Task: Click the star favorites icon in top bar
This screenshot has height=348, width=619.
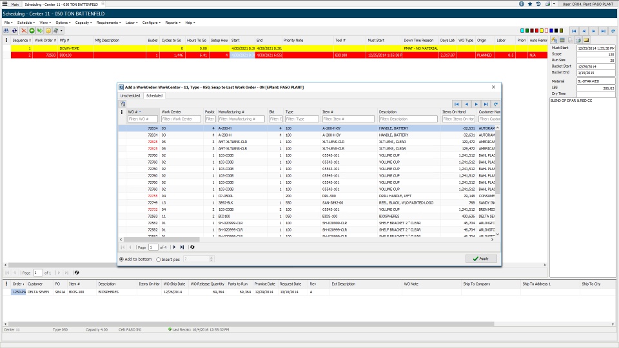Action: 530,4
